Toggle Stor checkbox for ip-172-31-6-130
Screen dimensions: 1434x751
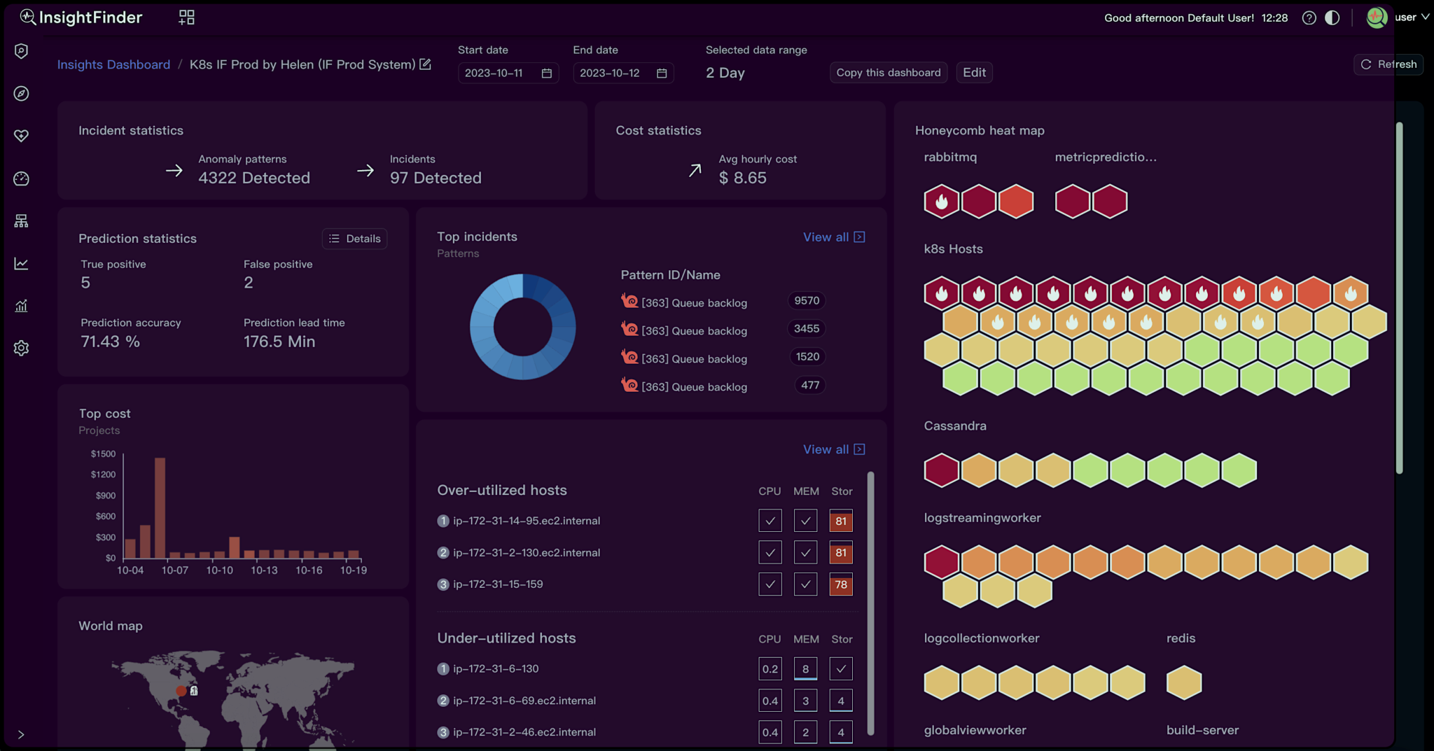(841, 669)
